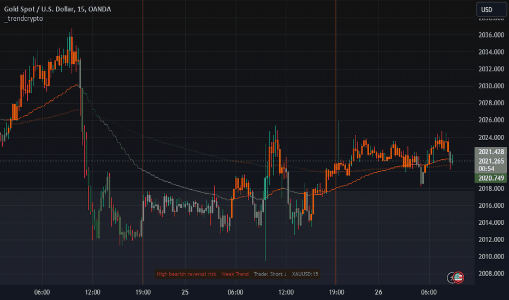Viewport: 509px width, 300px height.
Task: Click the 2010.000 price scale label
Action: pos(491,256)
